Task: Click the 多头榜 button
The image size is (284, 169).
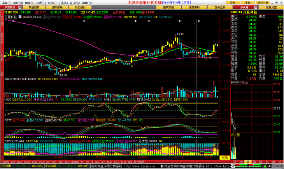Action: click(x=244, y=7)
